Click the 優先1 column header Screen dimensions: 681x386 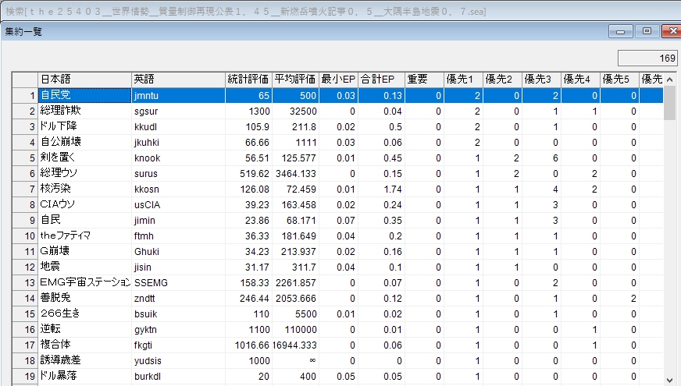pyautogui.click(x=463, y=80)
